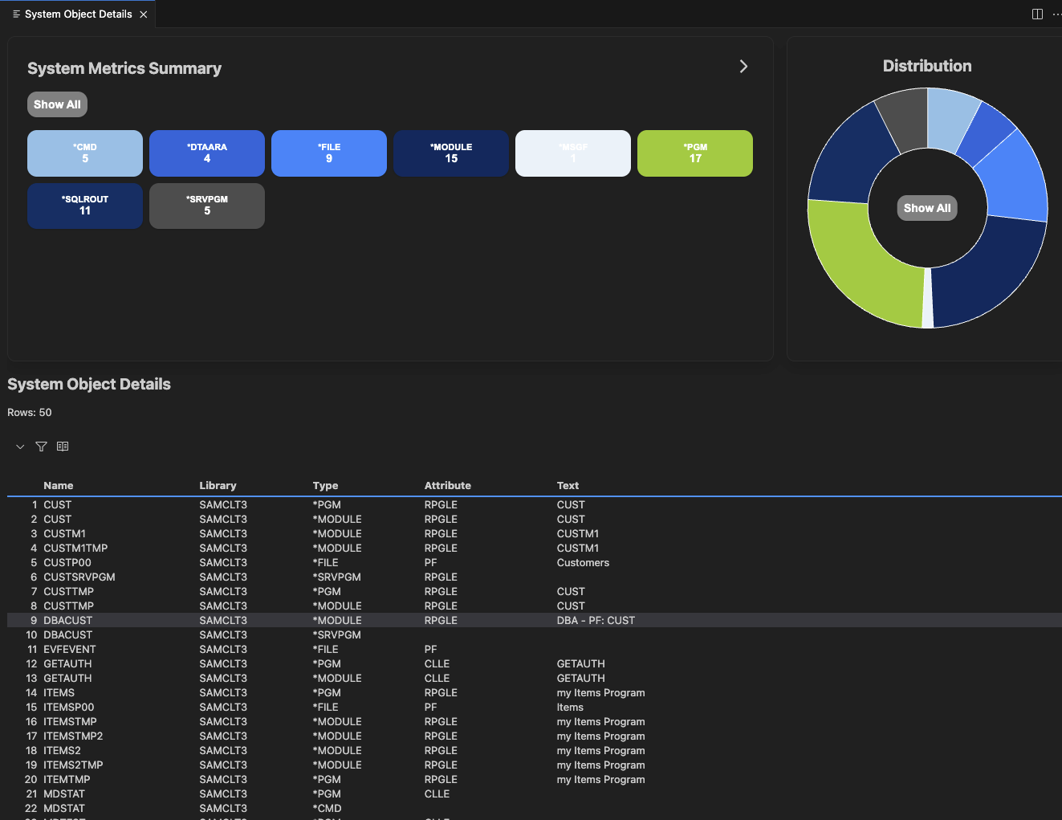1062x820 pixels.
Task: Toggle the *PGM green filter tile
Action: 695,153
